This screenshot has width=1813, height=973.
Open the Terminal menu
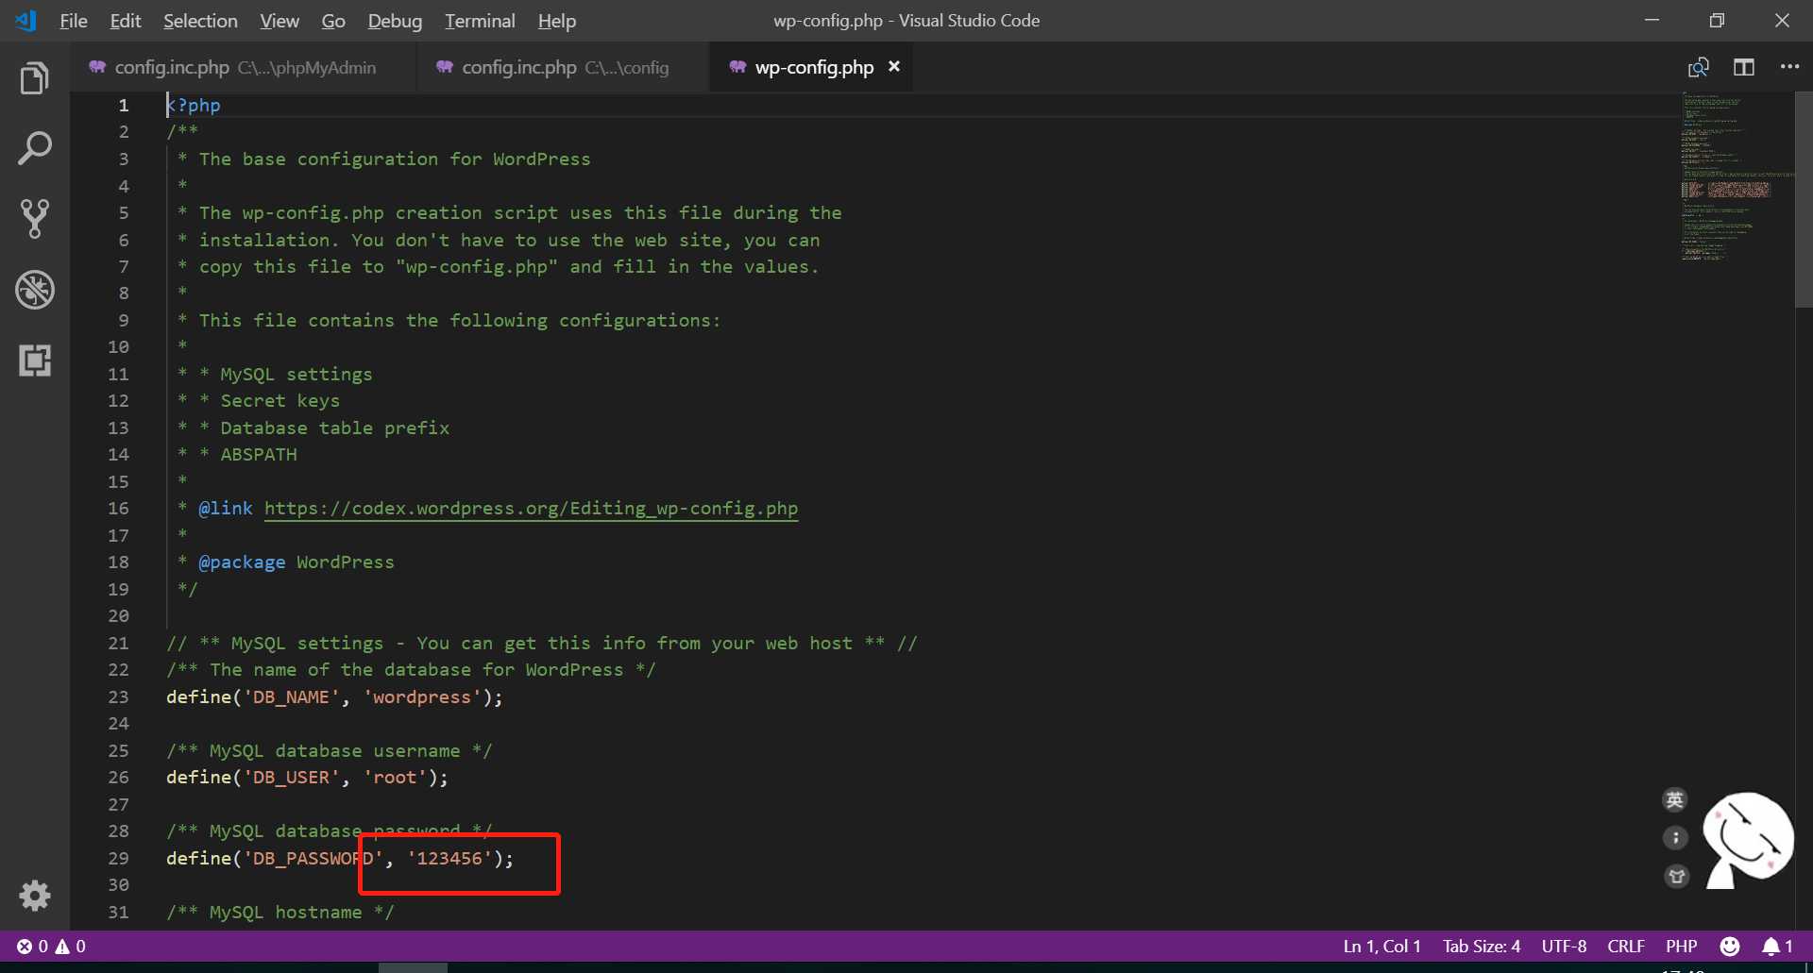(480, 21)
